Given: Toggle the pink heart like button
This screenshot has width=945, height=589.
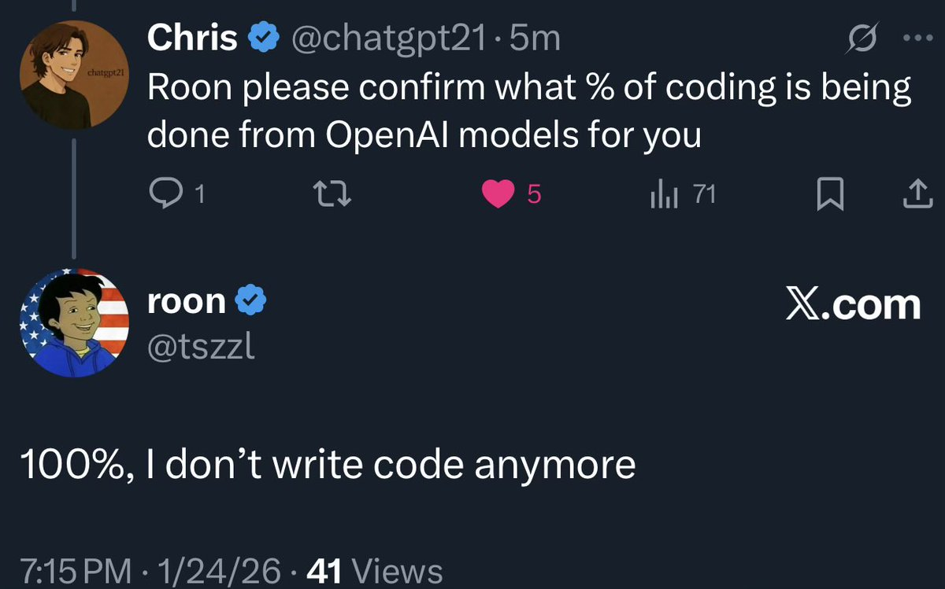Looking at the screenshot, I should tap(497, 194).
